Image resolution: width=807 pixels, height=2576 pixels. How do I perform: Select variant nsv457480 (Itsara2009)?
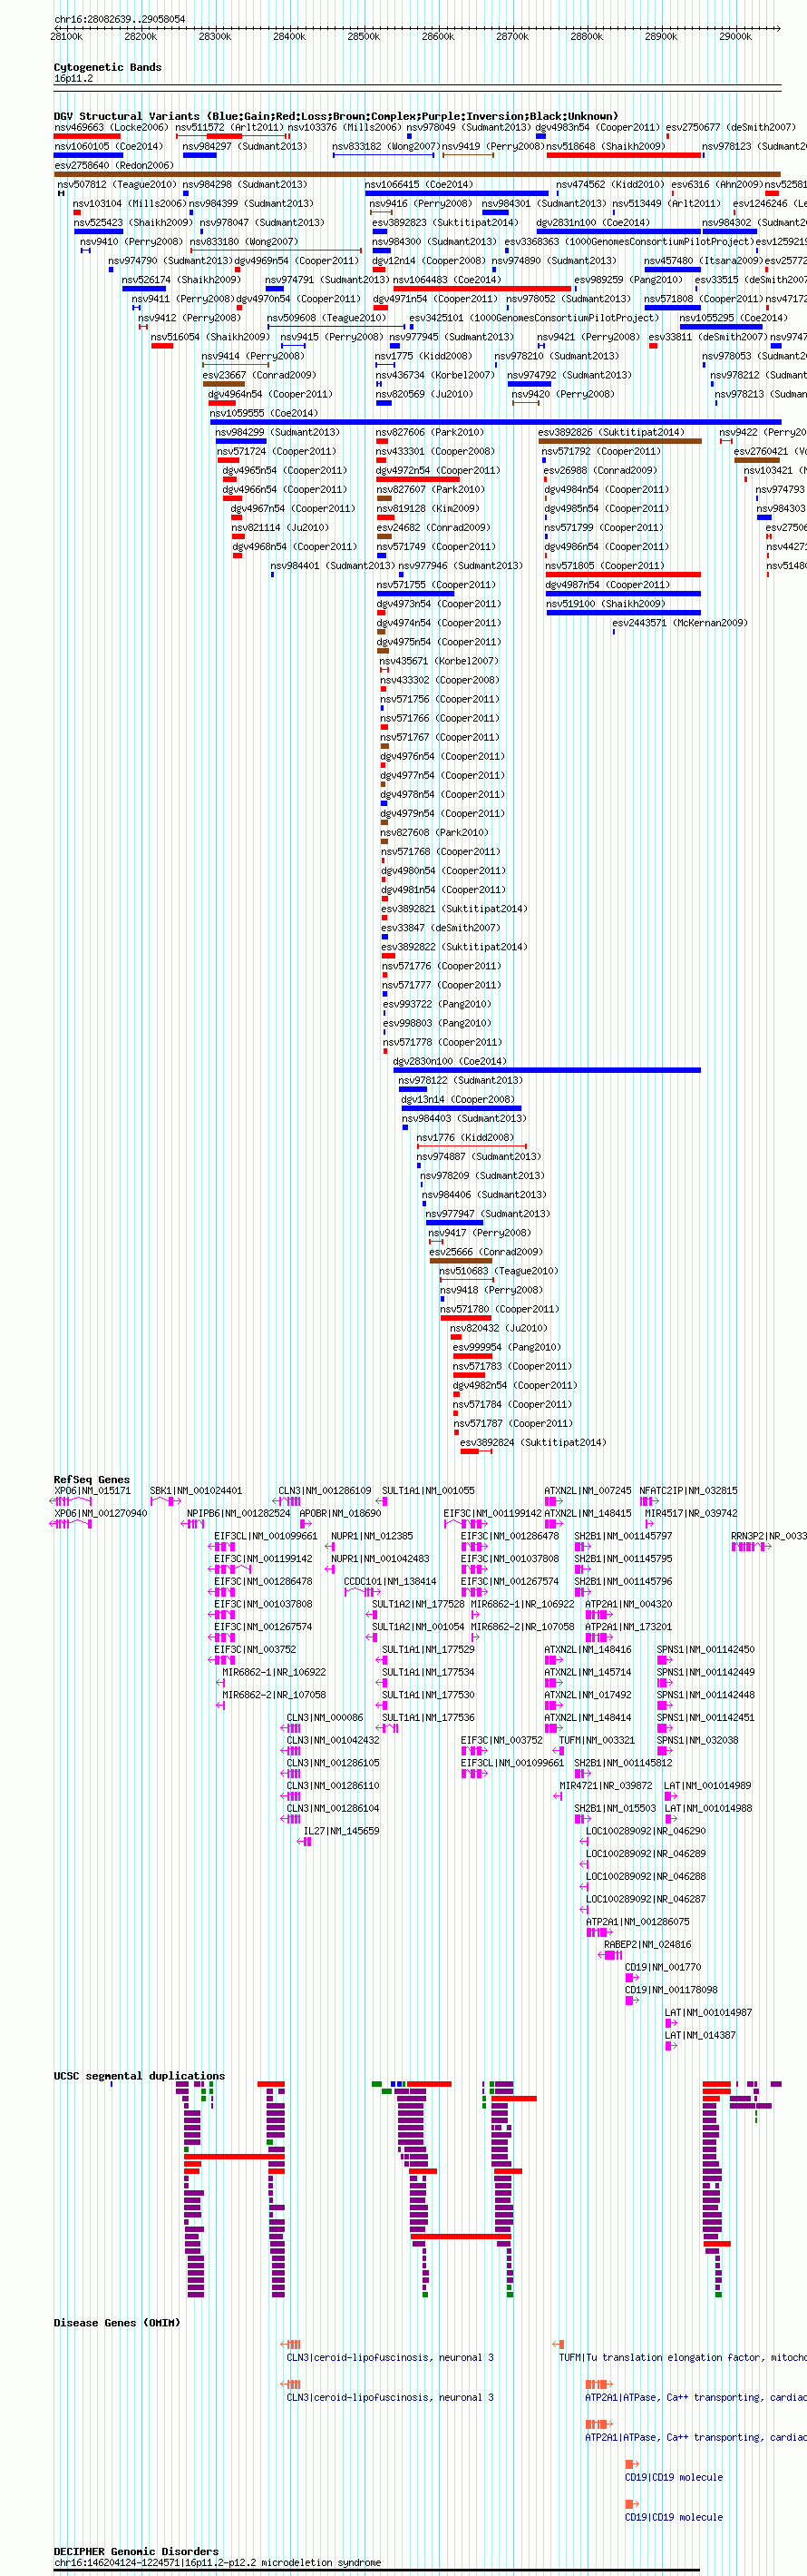pyautogui.click(x=703, y=260)
